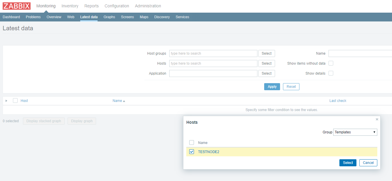Open the Administration menu
The height and width of the screenshot is (181, 392).
(148, 6)
